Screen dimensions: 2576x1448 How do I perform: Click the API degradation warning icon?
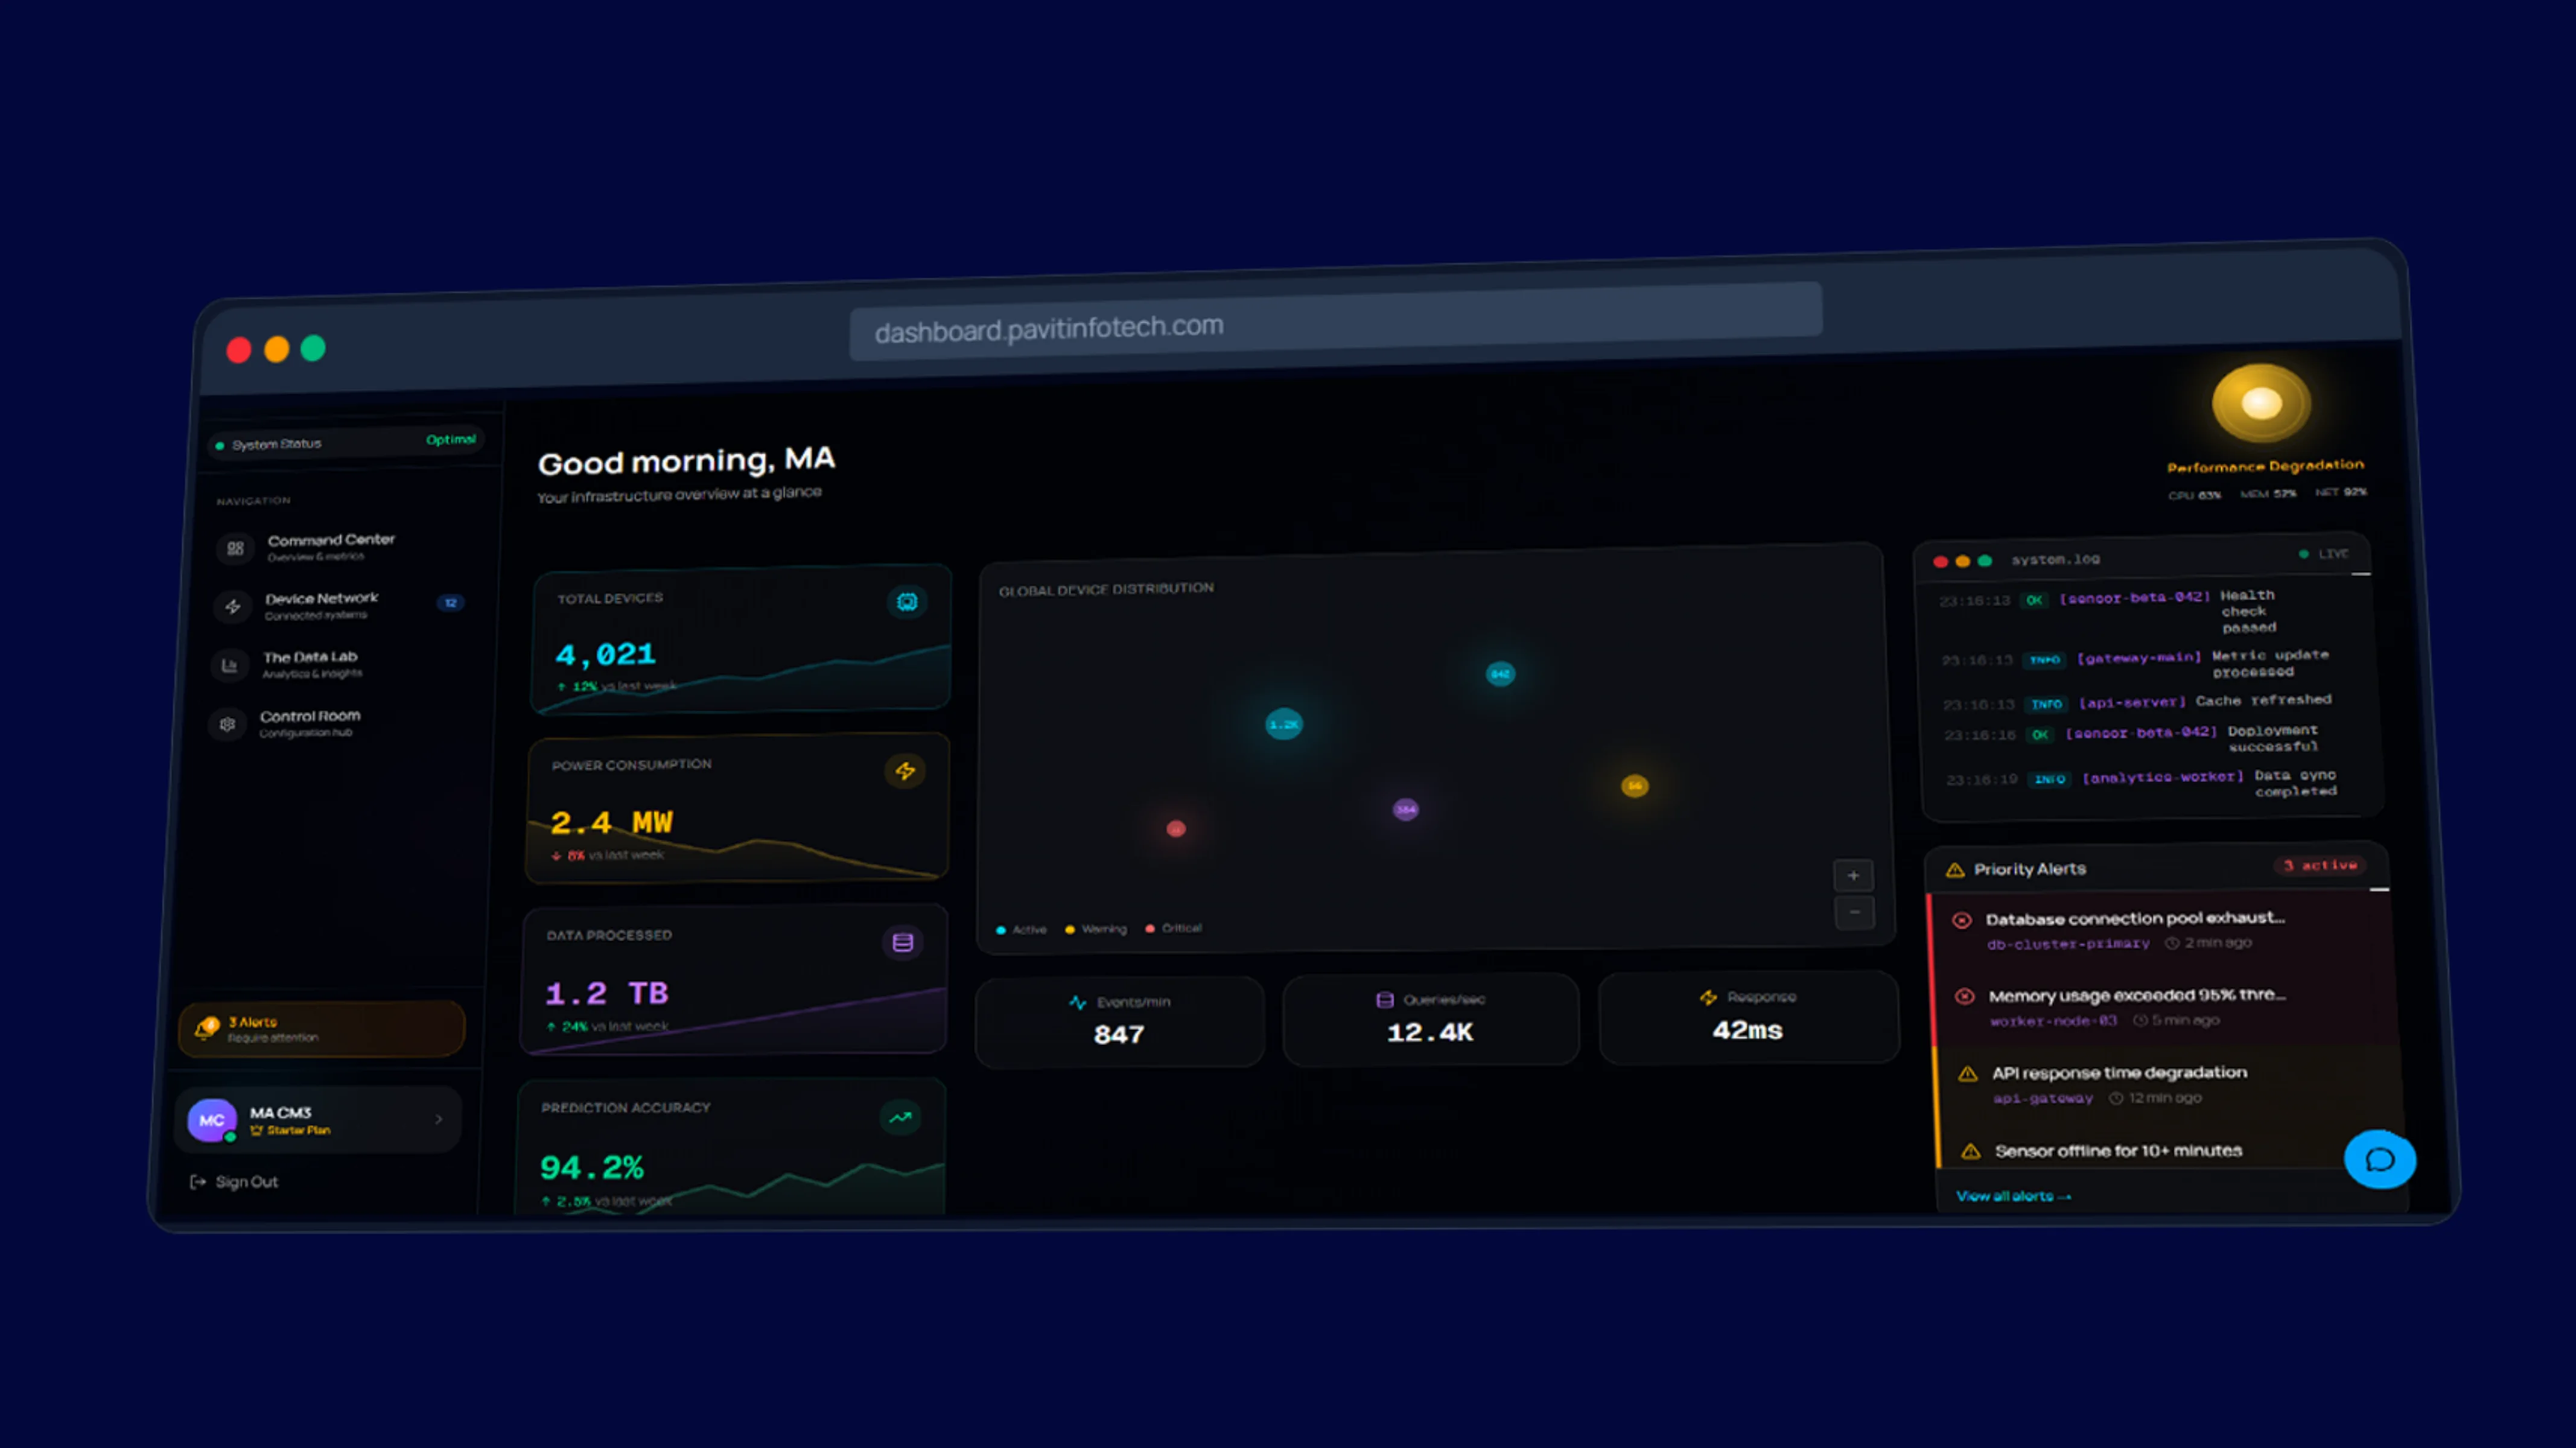coord(1968,1074)
